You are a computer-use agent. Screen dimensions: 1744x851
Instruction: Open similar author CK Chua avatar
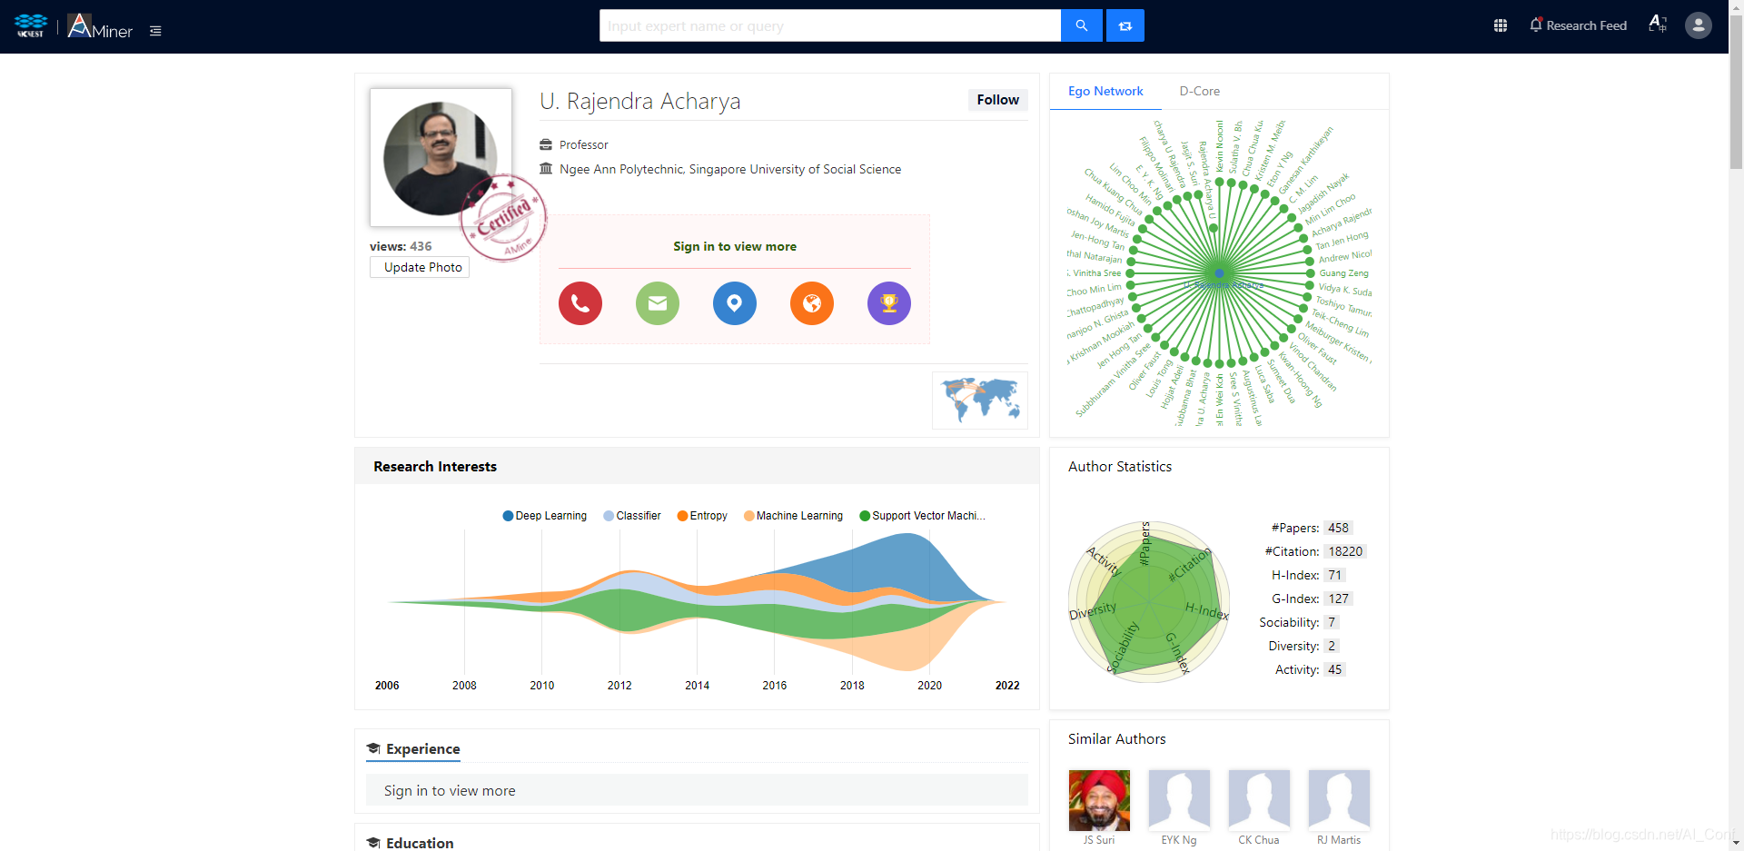1259,800
